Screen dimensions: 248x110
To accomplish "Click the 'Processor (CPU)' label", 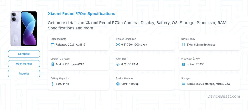I will pos(190,58).
